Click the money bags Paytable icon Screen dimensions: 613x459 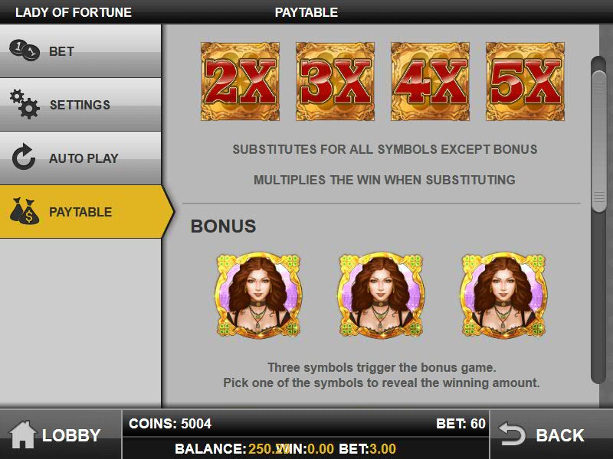pos(25,211)
